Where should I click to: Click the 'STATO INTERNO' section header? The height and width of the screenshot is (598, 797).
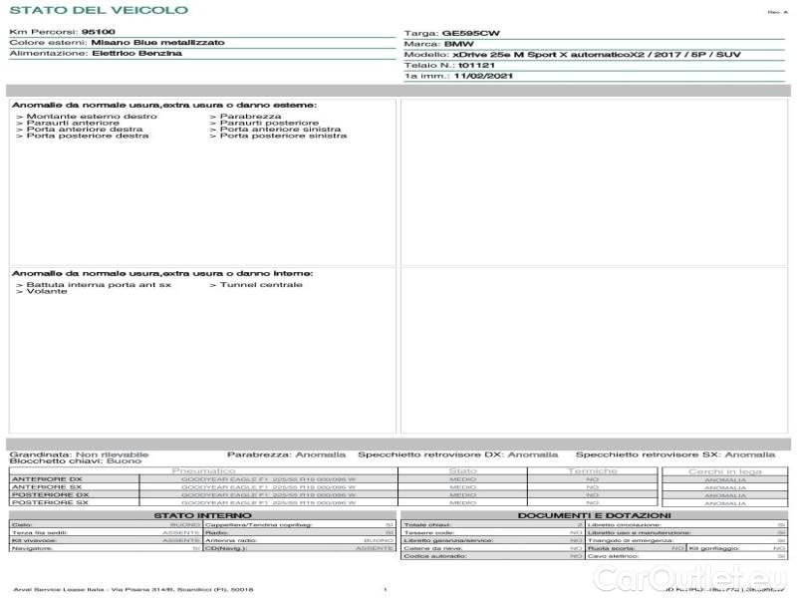tap(202, 515)
